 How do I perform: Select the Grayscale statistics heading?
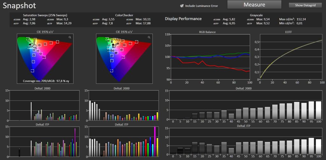tap(257, 15)
